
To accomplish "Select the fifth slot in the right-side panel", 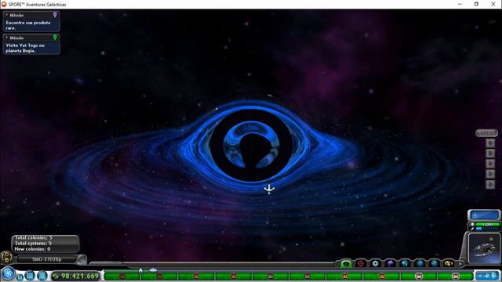I will click(x=490, y=185).
